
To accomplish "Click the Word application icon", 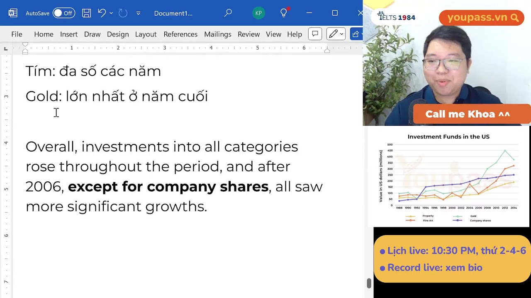I will click(13, 13).
